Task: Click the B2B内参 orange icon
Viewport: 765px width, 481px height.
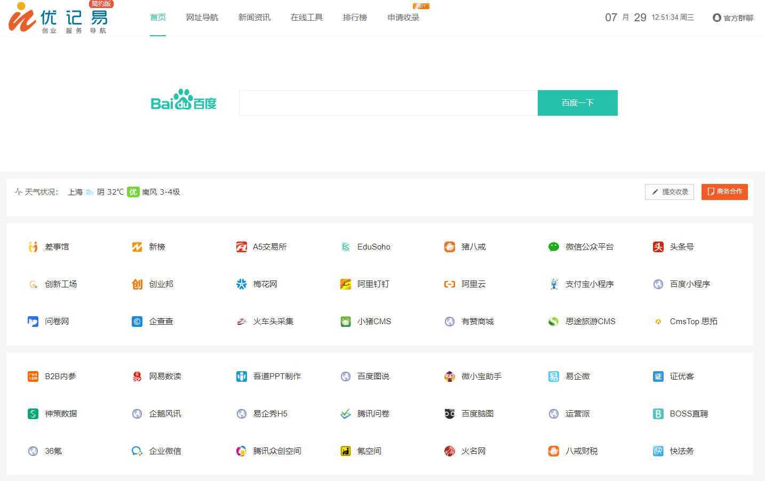Action: pyautogui.click(x=33, y=376)
